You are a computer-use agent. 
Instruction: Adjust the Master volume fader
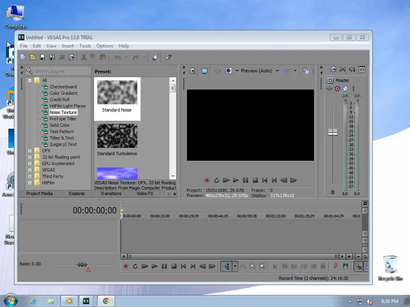click(x=333, y=132)
